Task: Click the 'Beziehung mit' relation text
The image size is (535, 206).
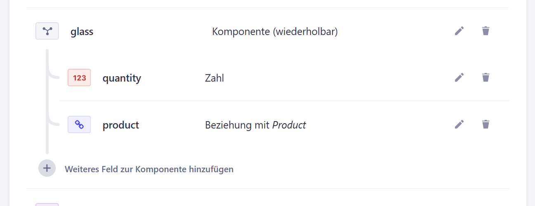Action: click(237, 125)
